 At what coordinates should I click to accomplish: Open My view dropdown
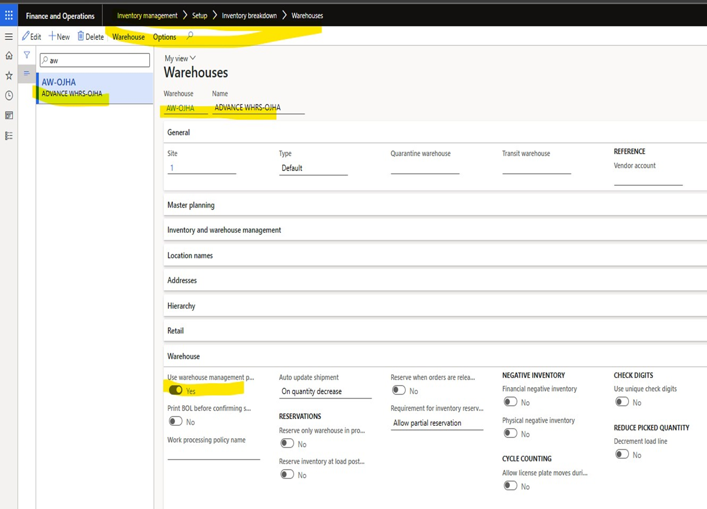click(180, 58)
